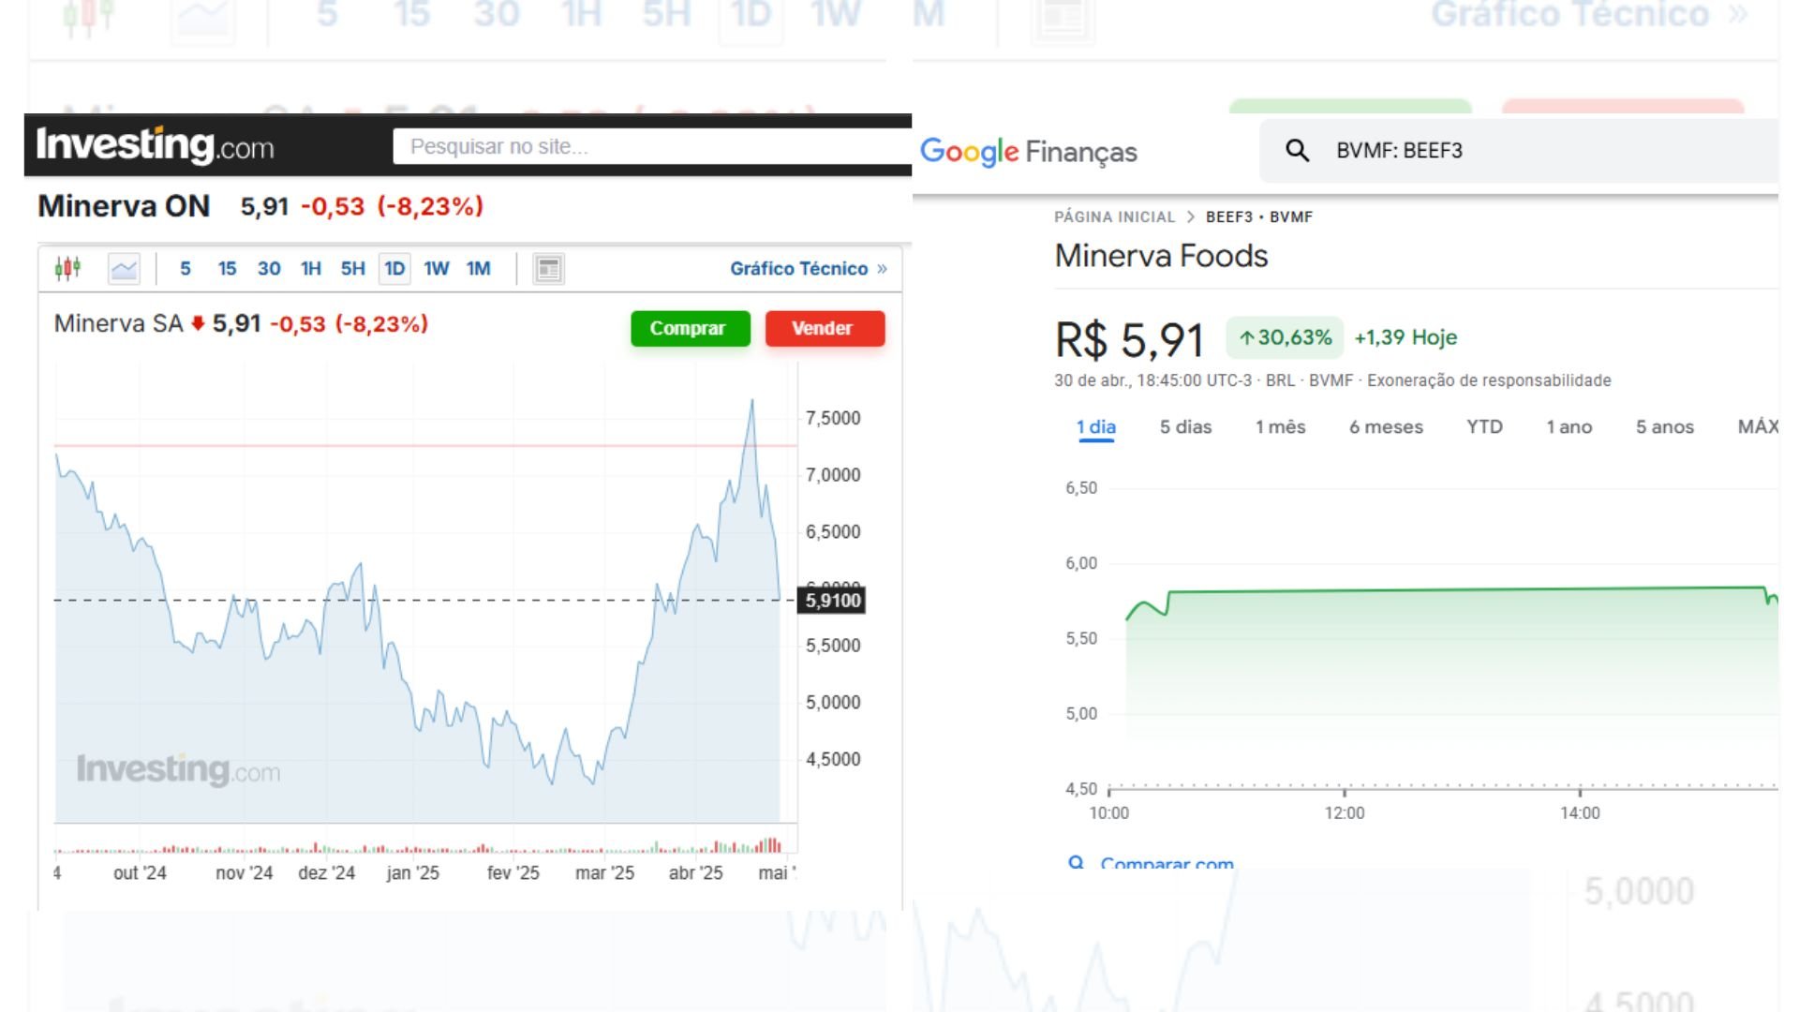The height and width of the screenshot is (1012, 1799).
Task: Switch to the 6 meses range tab
Action: coord(1386,427)
